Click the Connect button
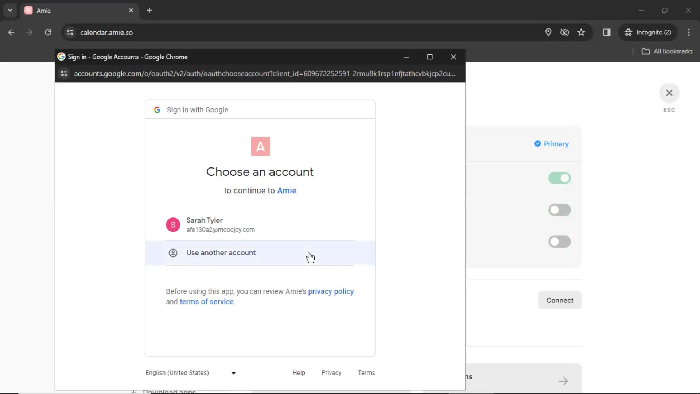Screen dimensions: 700x394 point(560,300)
